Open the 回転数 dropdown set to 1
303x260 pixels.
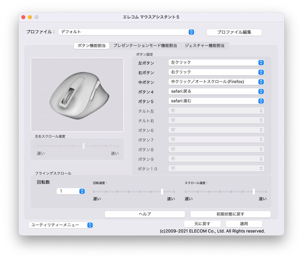tap(70, 191)
